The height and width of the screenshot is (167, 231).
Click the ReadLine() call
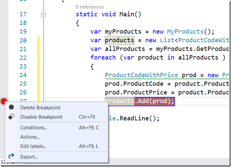coord(141,118)
